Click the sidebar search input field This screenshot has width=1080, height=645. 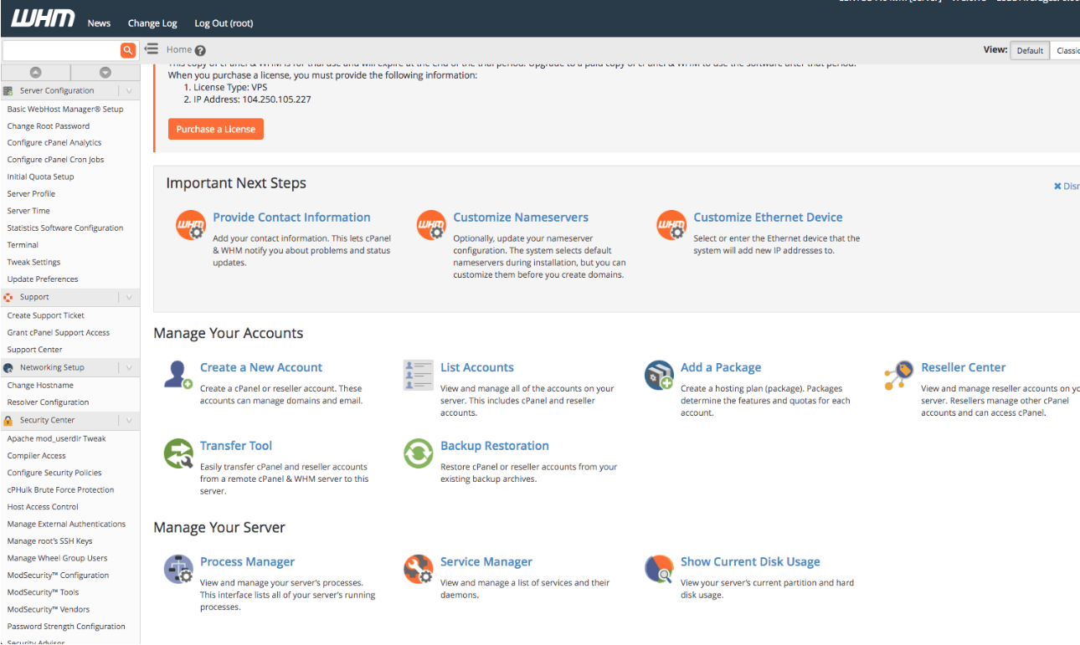point(61,50)
